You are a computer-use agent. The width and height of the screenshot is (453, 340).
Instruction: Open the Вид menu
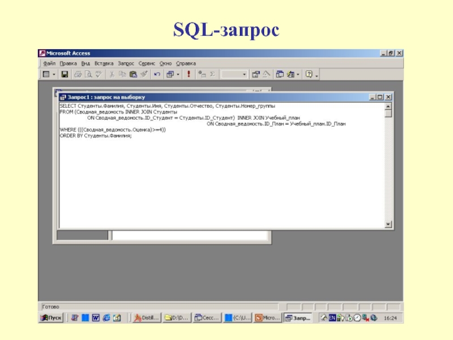pos(86,63)
